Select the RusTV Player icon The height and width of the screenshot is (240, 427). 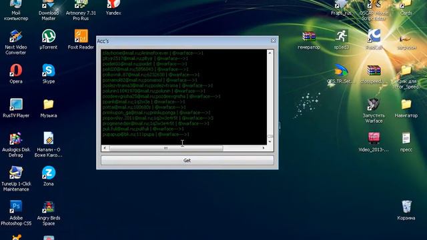click(x=16, y=108)
